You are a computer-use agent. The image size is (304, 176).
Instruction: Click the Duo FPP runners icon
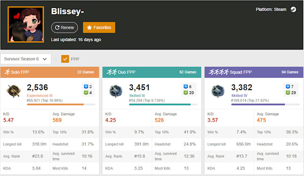coord(112,72)
